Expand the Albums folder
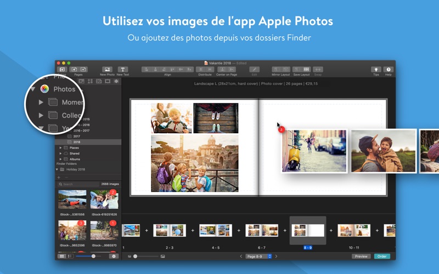439x274 pixels. (x=60, y=159)
